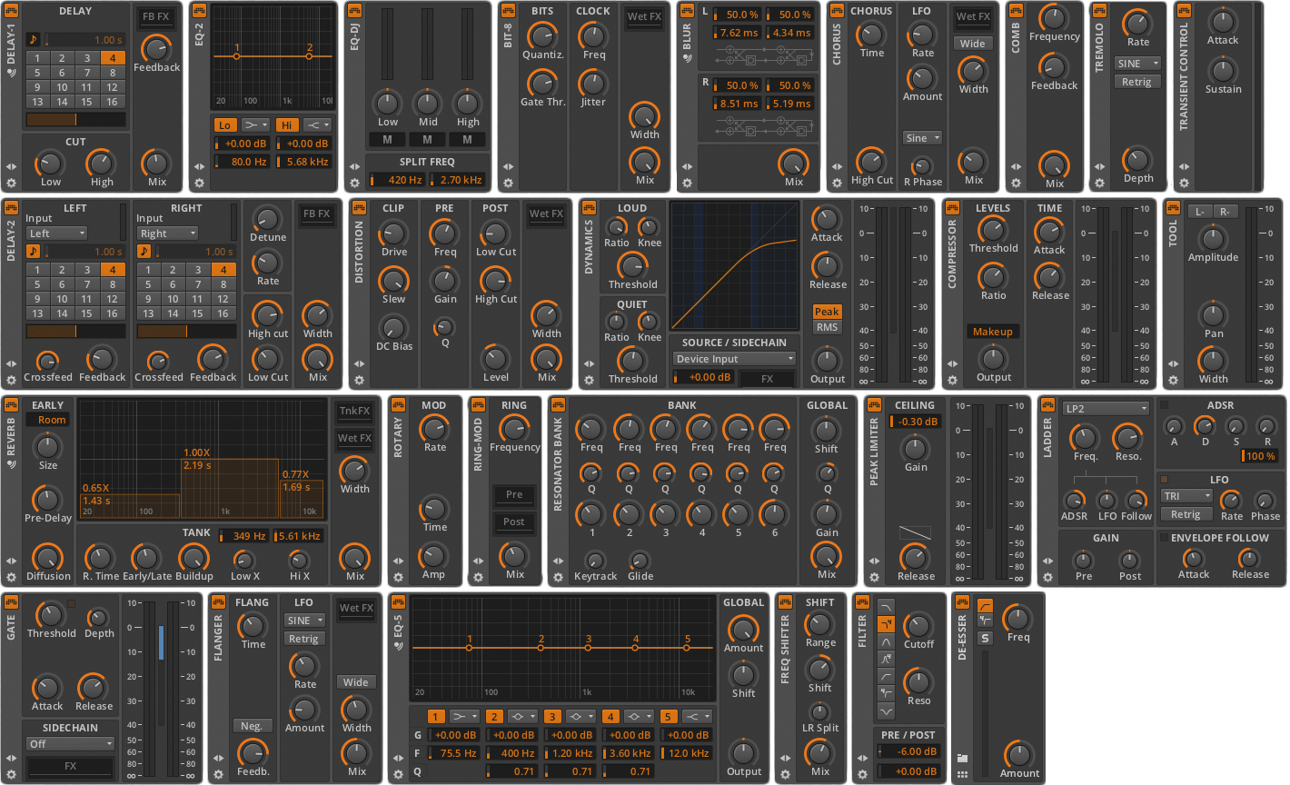Open the COMPRESSOR device settings gear
Screen dimensions: 1290x785
952,380
